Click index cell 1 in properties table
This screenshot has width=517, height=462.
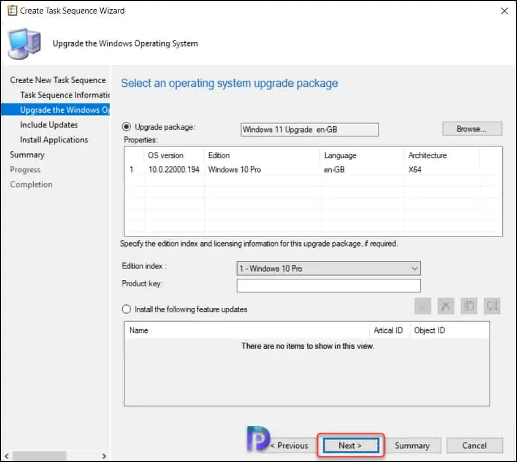(131, 170)
